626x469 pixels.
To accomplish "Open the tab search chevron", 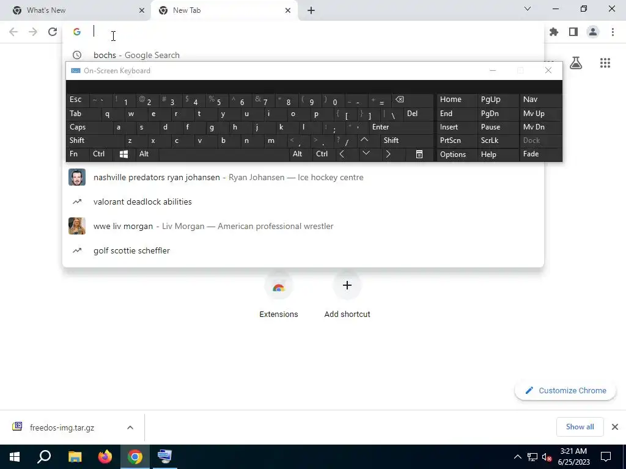I will [x=528, y=9].
